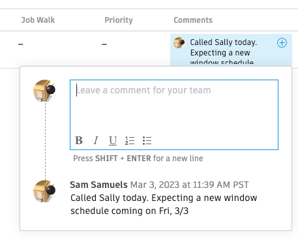Click the plus icon to add comment

(x=282, y=42)
